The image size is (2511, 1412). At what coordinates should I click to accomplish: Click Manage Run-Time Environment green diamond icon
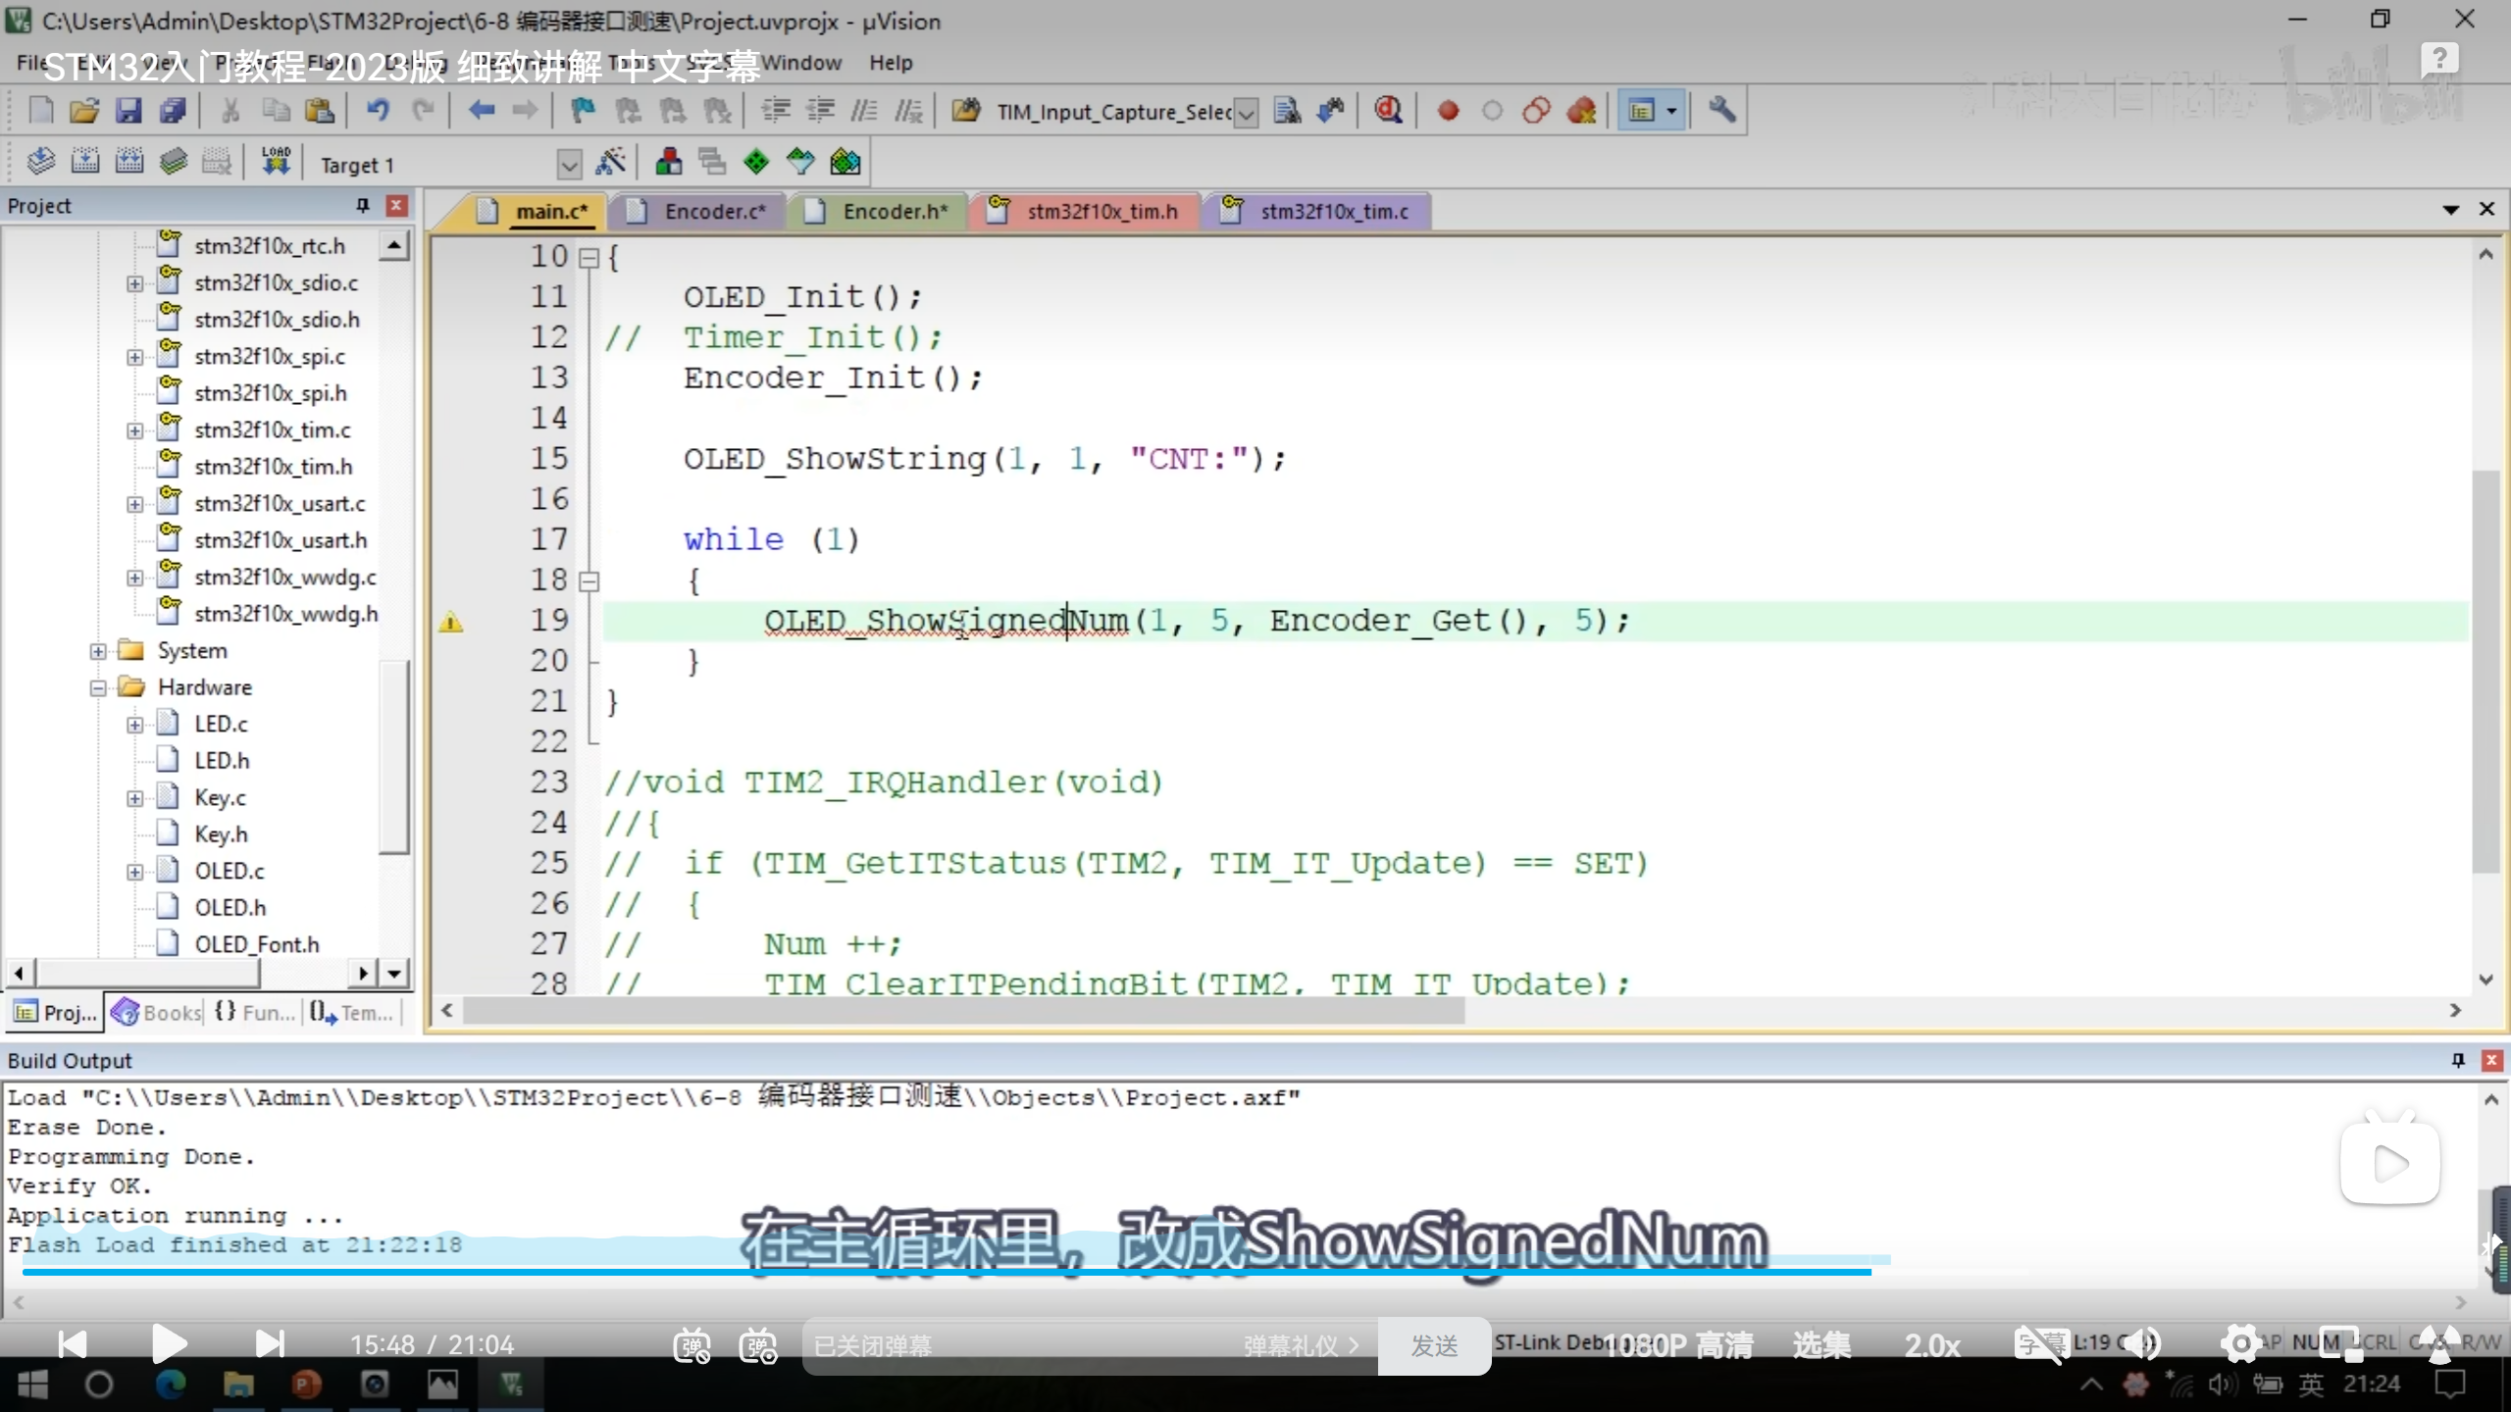tap(756, 162)
